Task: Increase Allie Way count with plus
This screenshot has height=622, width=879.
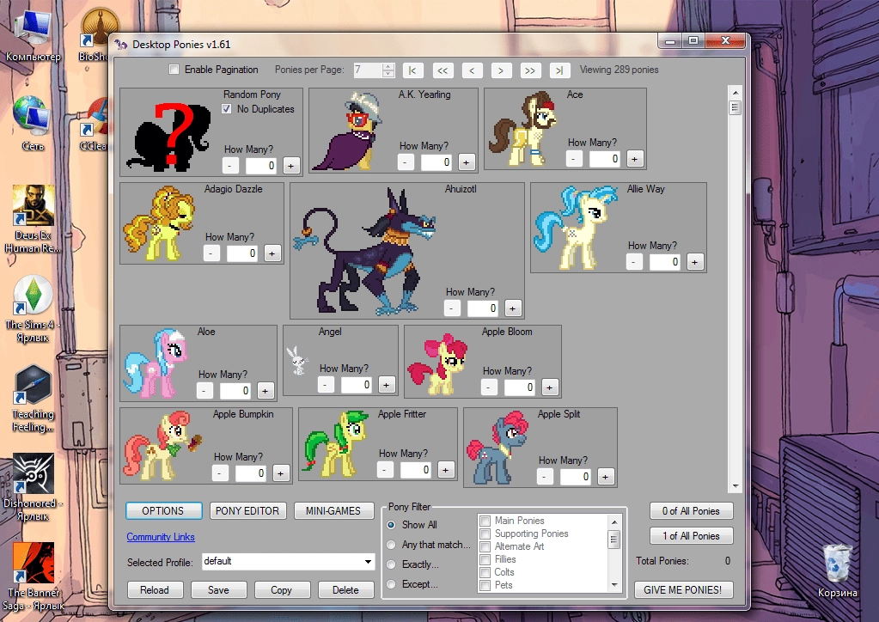Action: (x=694, y=262)
